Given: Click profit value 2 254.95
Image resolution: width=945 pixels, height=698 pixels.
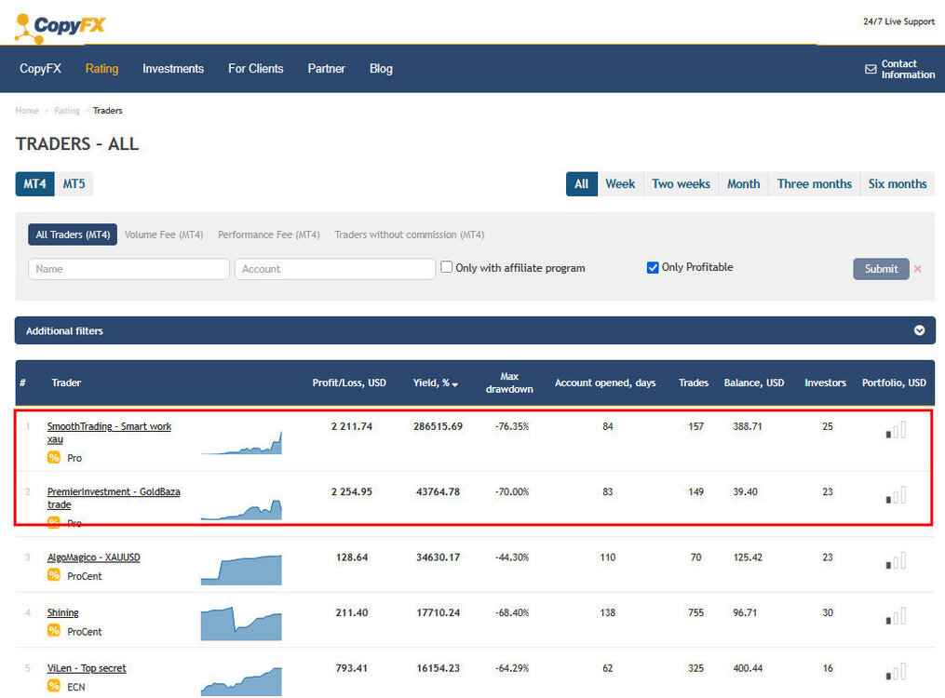Looking at the screenshot, I should (351, 492).
